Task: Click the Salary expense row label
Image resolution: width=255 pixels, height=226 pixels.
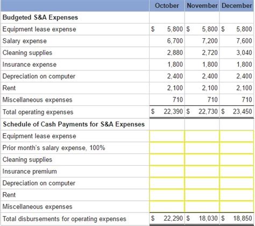Action: point(25,41)
